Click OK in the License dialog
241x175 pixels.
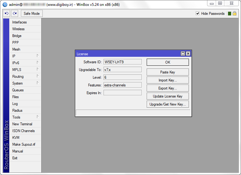(x=168, y=62)
